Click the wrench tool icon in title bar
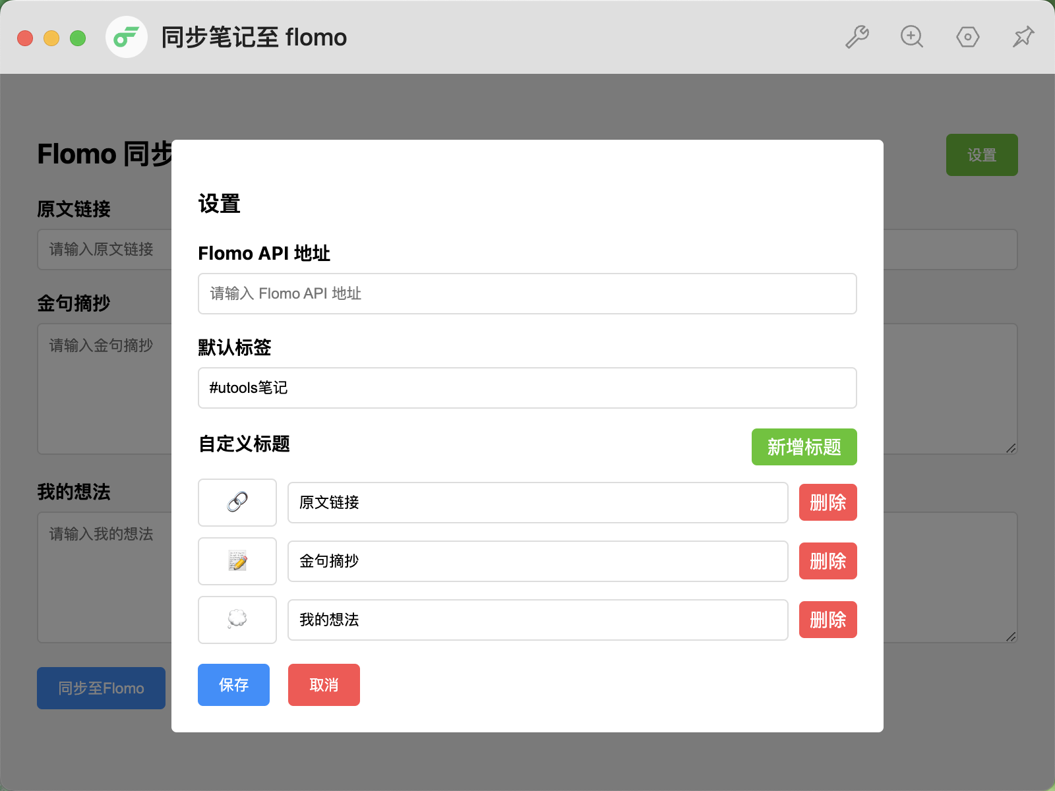The width and height of the screenshot is (1055, 791). point(857,37)
